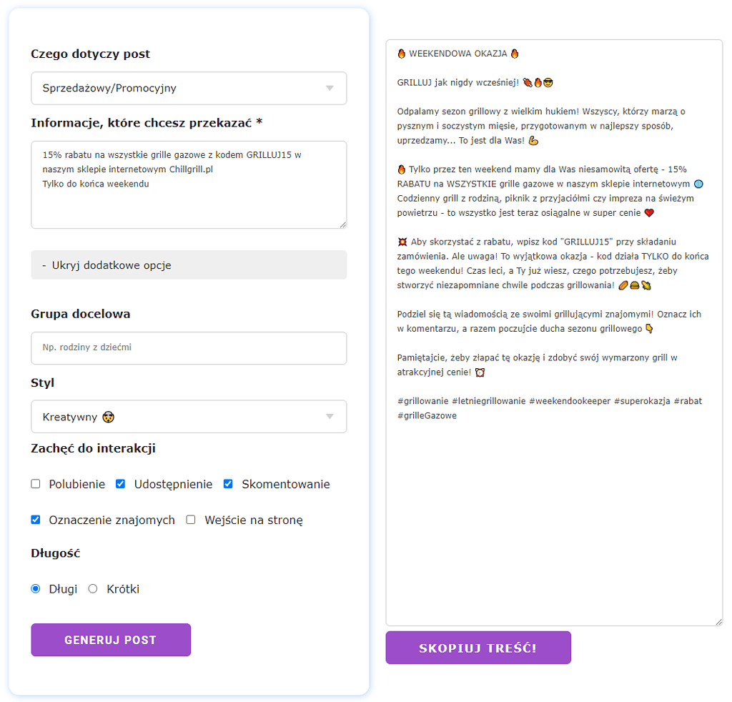Uncheck Oznaczenie znajomych option

[x=36, y=520]
